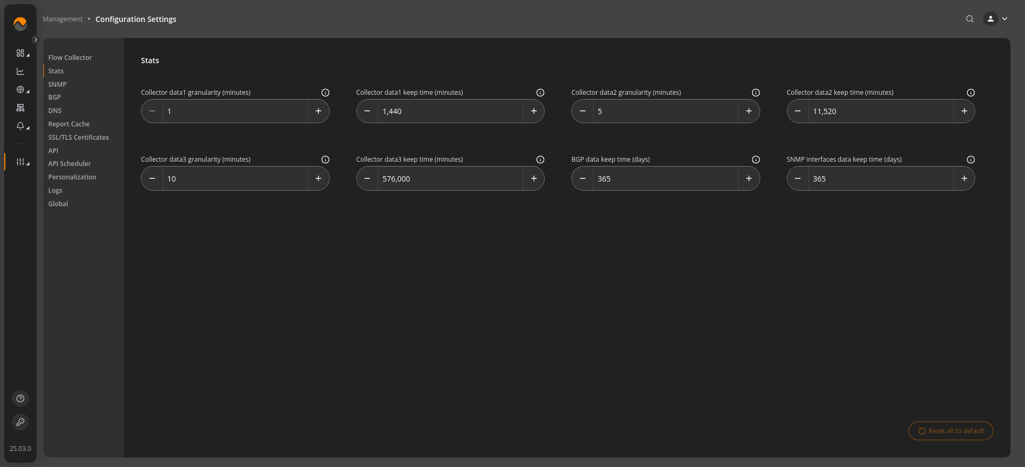Open the management sliders icon in sidebar

click(x=20, y=162)
